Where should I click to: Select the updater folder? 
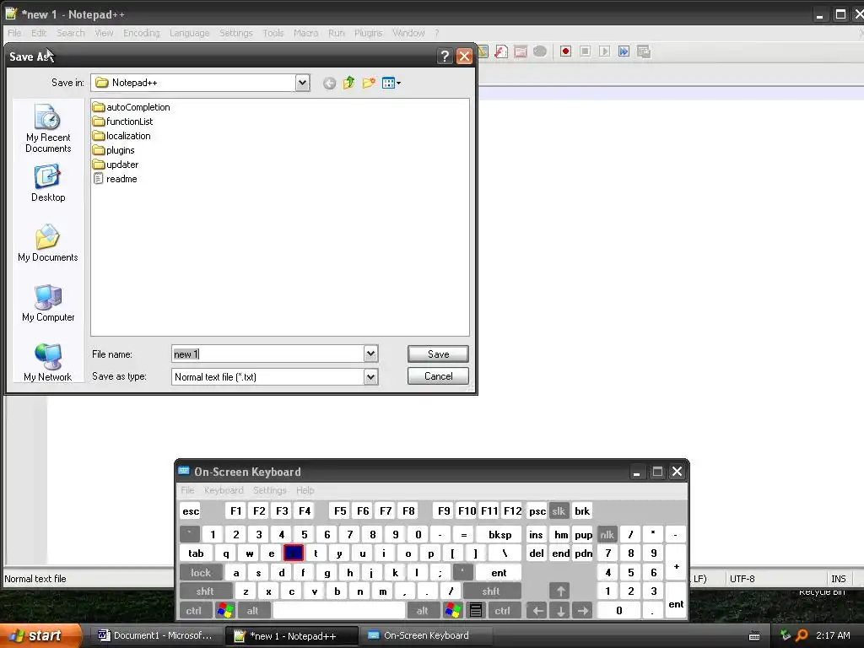pyautogui.click(x=116, y=165)
